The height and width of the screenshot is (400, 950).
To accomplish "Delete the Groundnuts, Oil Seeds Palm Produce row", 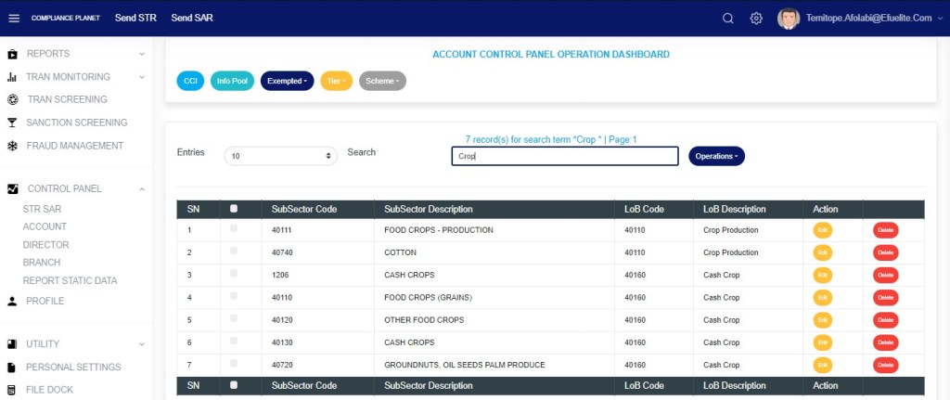I will tap(885, 365).
